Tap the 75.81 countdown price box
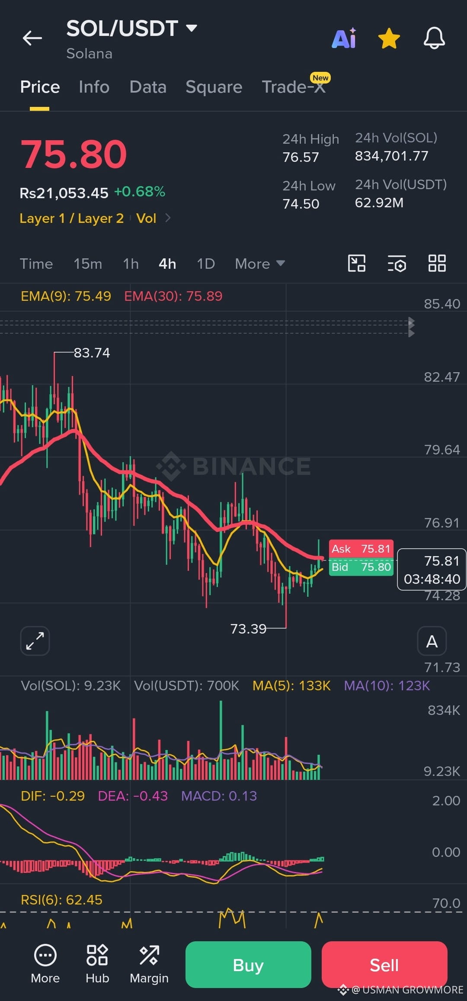 (432, 569)
